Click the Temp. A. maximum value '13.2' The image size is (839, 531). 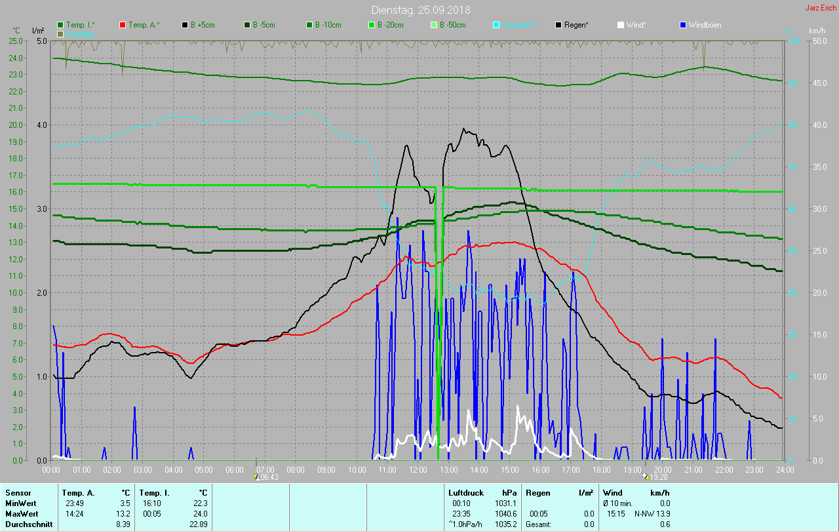123,513
